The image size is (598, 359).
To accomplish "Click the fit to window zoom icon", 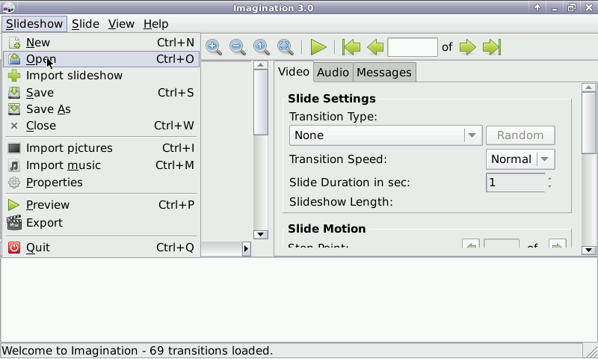I will [286, 47].
